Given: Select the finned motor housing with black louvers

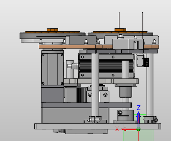Looking at the screenshot, I should click(106, 66).
